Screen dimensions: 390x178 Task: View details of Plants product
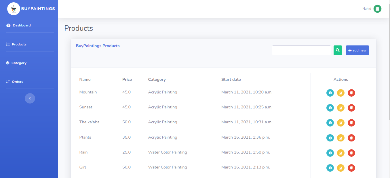click(x=330, y=138)
